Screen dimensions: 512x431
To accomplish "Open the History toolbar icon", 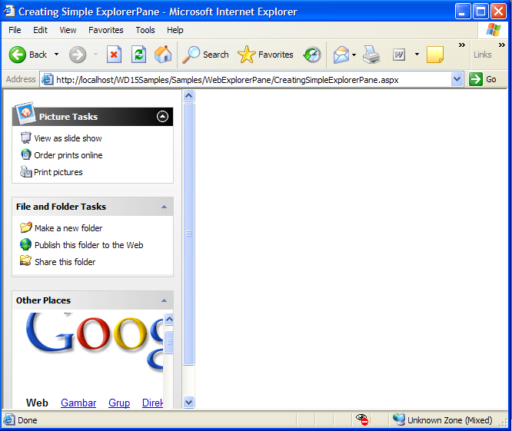I will click(312, 55).
